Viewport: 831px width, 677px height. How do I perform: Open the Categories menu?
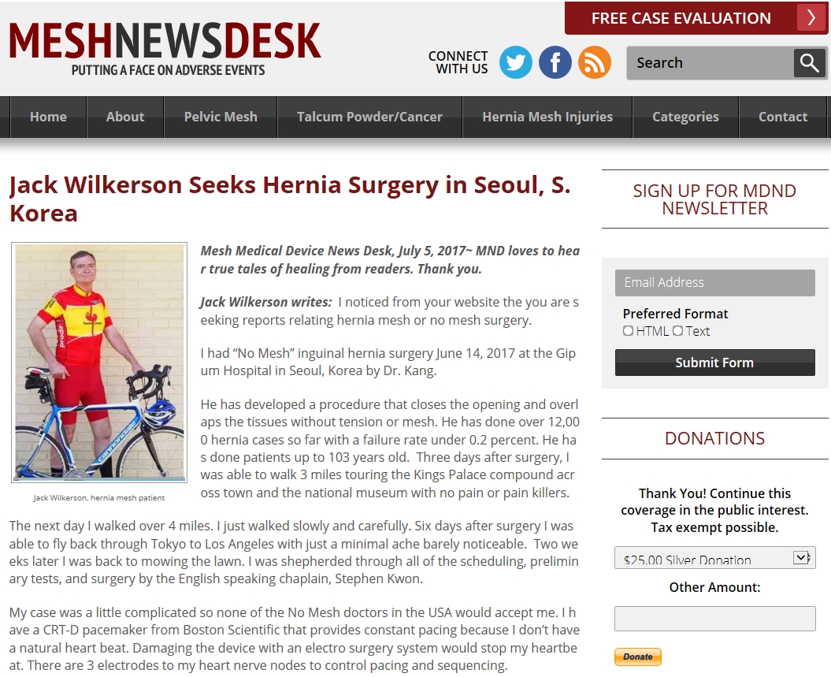(685, 117)
